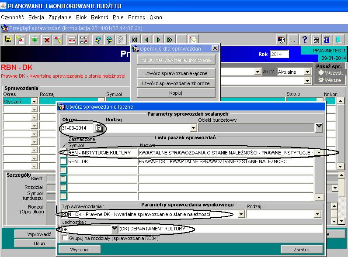Select the Wszyst... radio in Pokaż spr.
Image resolution: width=348 pixels, height=257 pixels.
point(321,72)
